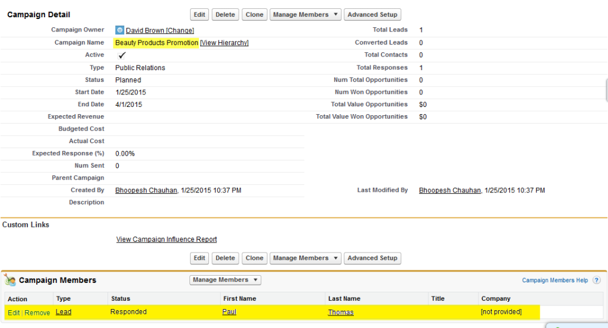Open the View Hierarchy link
Screen dimensions: 608x328
coord(224,43)
